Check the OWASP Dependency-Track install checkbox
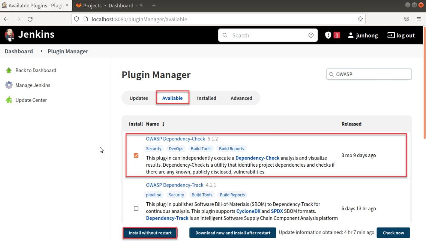The image size is (426, 241). point(136,209)
